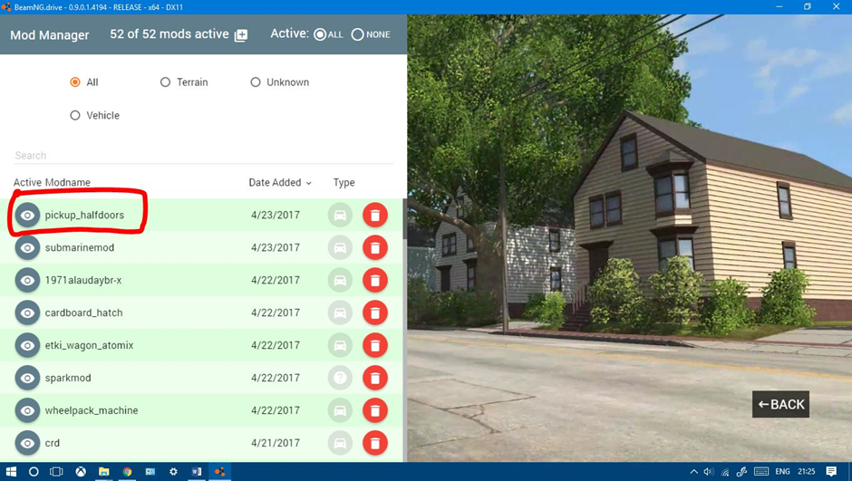Select the Unknown filter radio button
Screen dimensions: 852x481
pyautogui.click(x=256, y=82)
